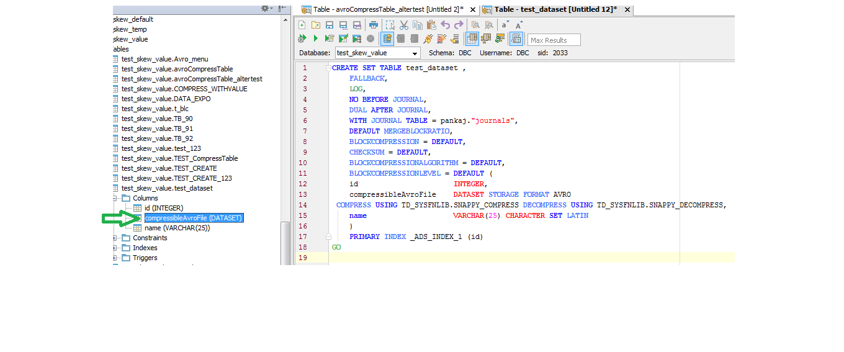844x352 pixels.
Task: Collapse the Columns folder
Action: 115,198
